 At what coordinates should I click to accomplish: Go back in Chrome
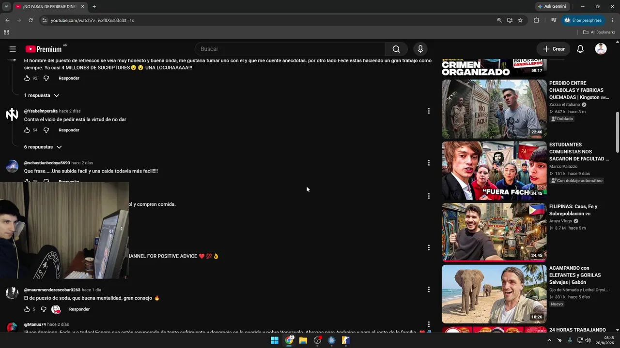7,20
